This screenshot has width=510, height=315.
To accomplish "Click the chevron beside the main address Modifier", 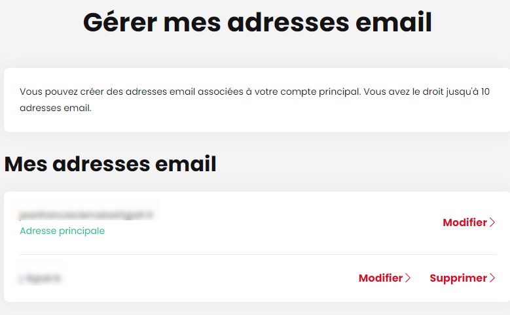I will coord(492,223).
